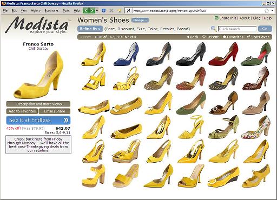Image resolution: width=277 pixels, height=200 pixels.
Task: Show Favorites from the results bar
Action: [x=233, y=37]
